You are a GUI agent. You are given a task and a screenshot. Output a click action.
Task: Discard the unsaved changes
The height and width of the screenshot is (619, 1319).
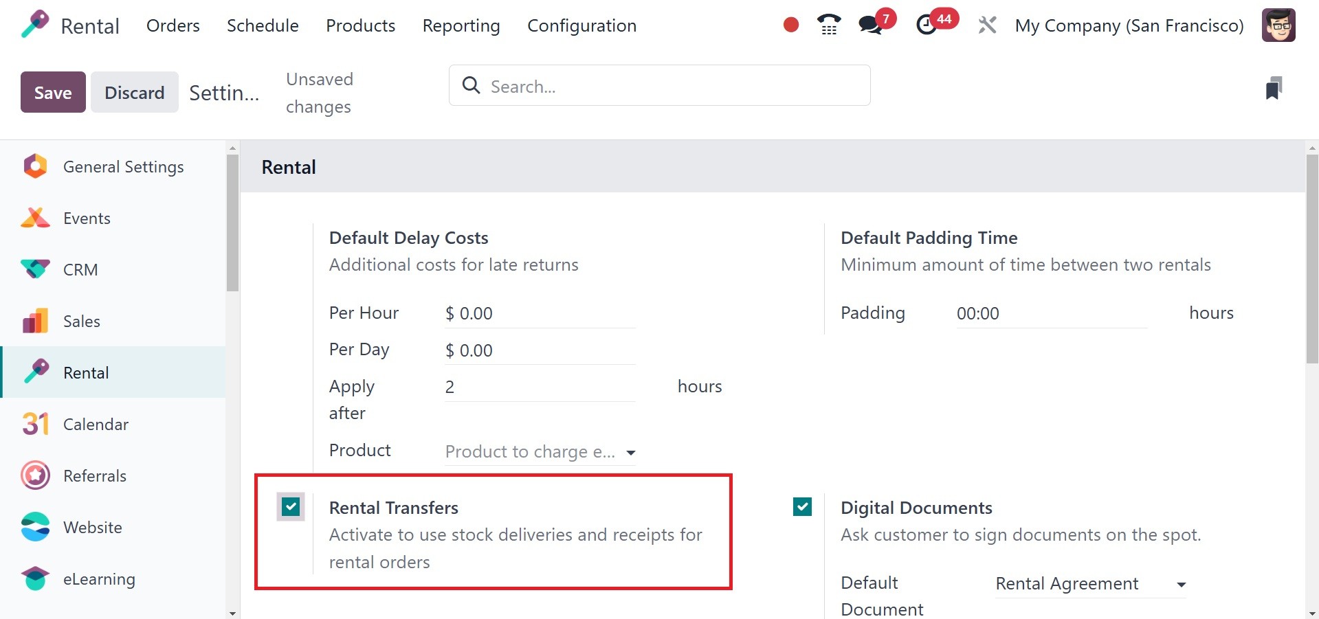[134, 92]
